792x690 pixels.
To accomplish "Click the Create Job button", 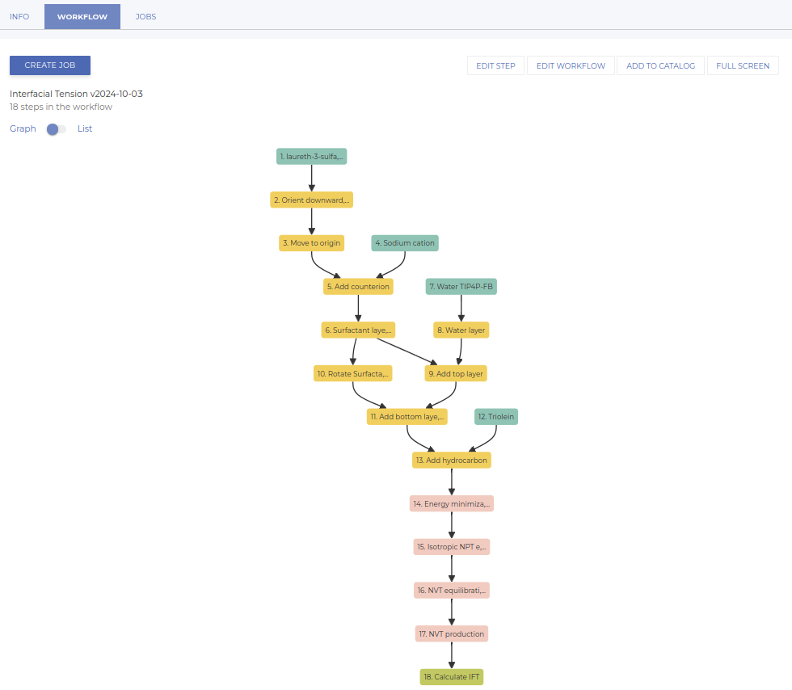I will pyautogui.click(x=50, y=65).
